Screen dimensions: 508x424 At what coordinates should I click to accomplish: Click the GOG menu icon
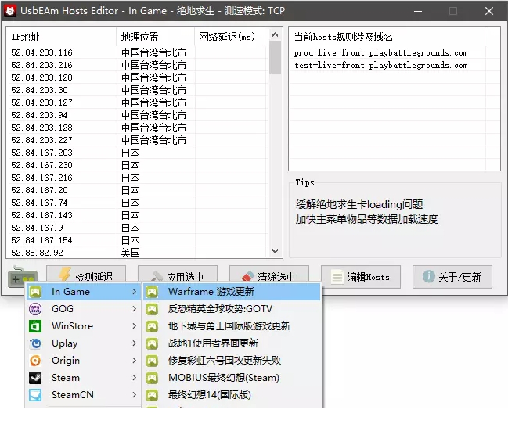[35, 309]
